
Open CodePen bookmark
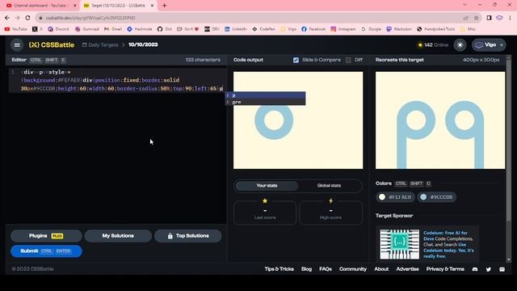[264, 29]
